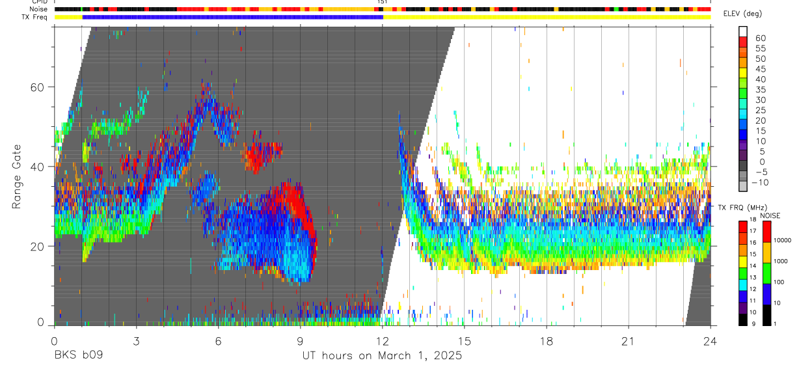Click elevation colorbar label '45'
Screen dimensions: 799x369
761,69
